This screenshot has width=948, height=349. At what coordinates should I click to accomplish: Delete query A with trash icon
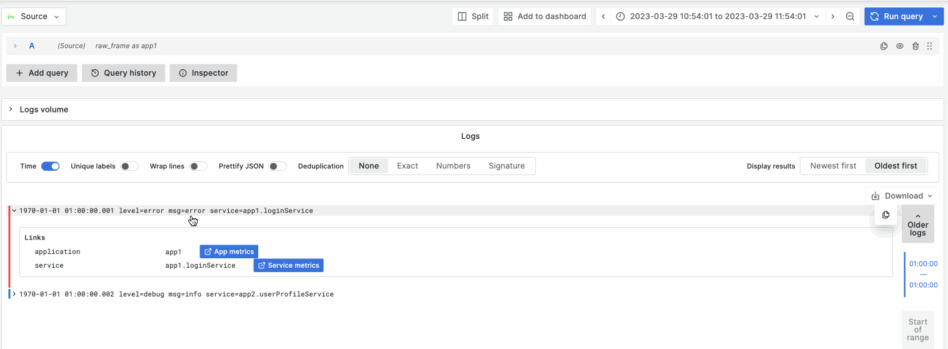point(915,46)
